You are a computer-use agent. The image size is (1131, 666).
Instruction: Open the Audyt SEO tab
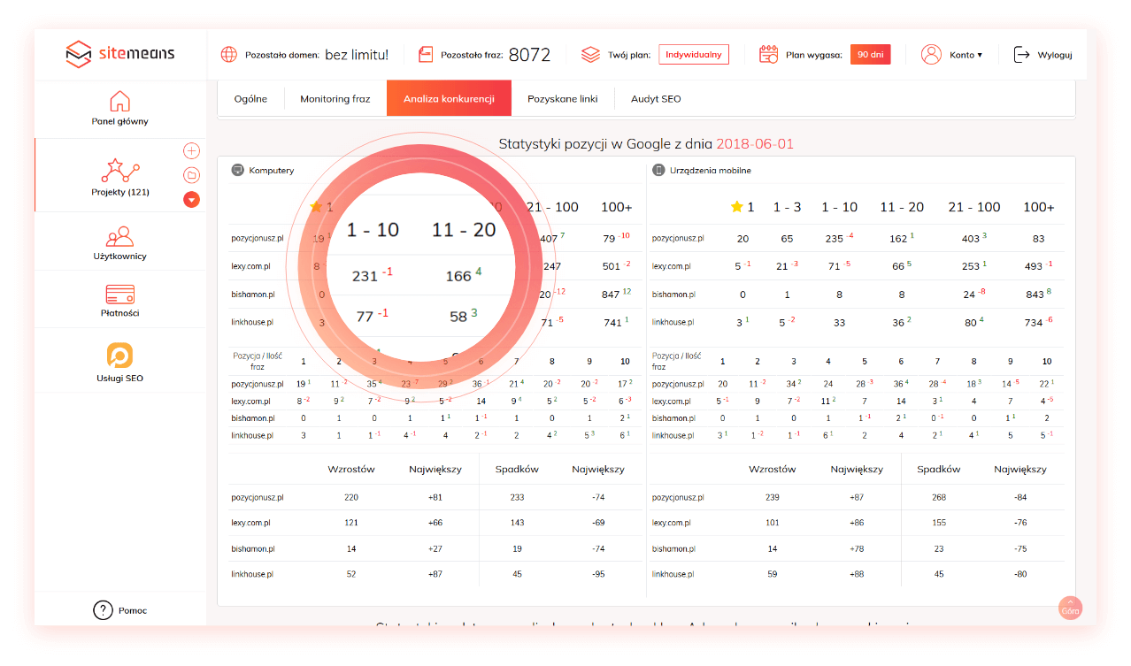coord(656,99)
